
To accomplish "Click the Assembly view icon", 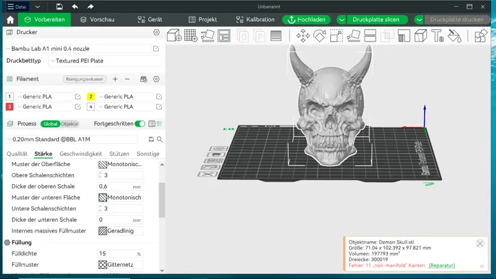I will pyautogui.click(x=480, y=35).
